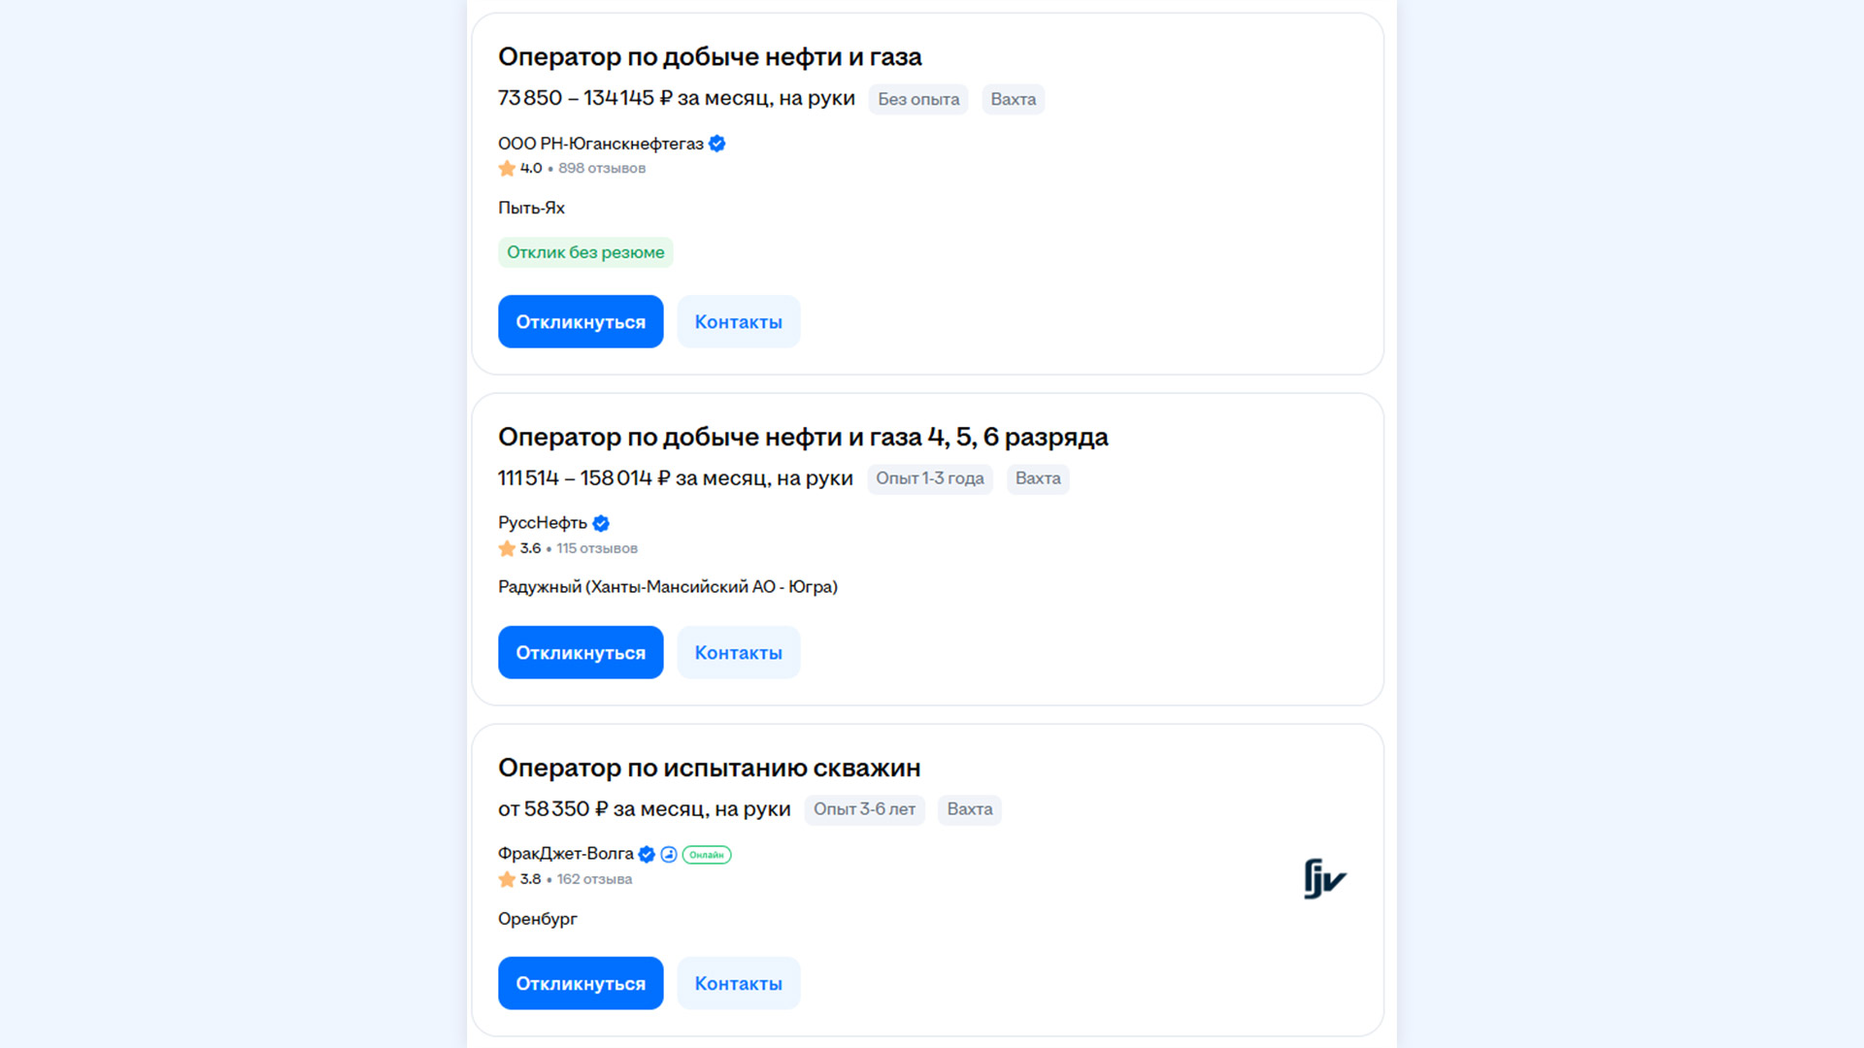Click the round blue icon beside ФракДжет-Волга
This screenshot has width=1864, height=1048.
tap(669, 855)
